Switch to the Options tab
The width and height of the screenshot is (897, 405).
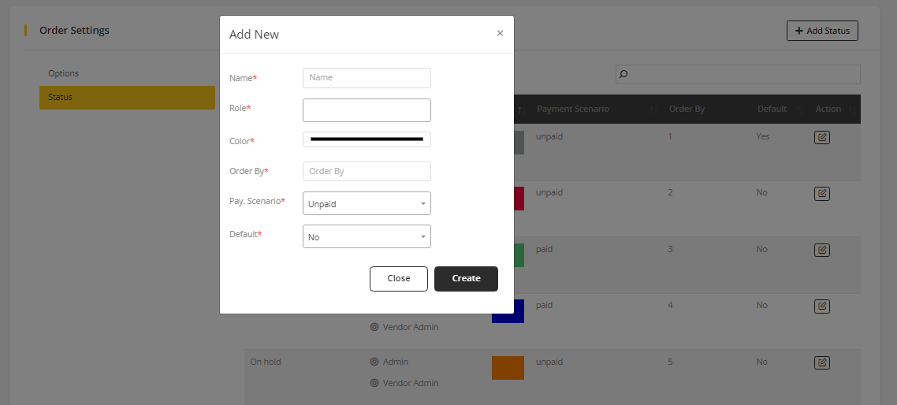63,73
